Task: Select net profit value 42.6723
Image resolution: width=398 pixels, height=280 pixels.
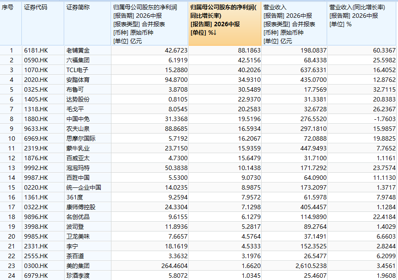Action: tap(176, 50)
